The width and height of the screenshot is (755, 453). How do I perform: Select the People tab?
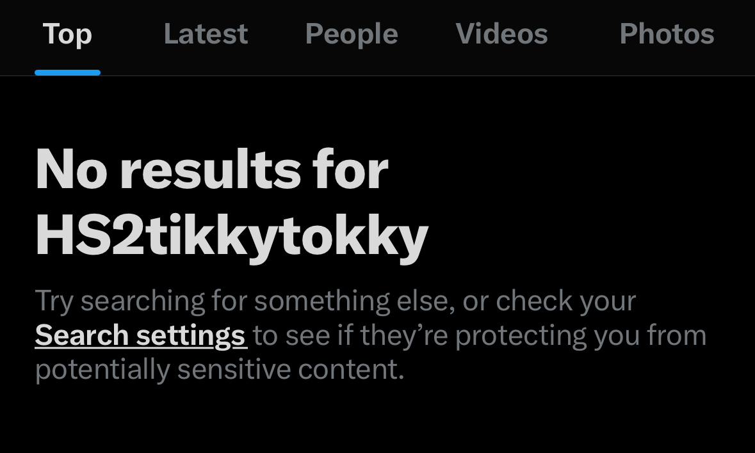pos(352,34)
